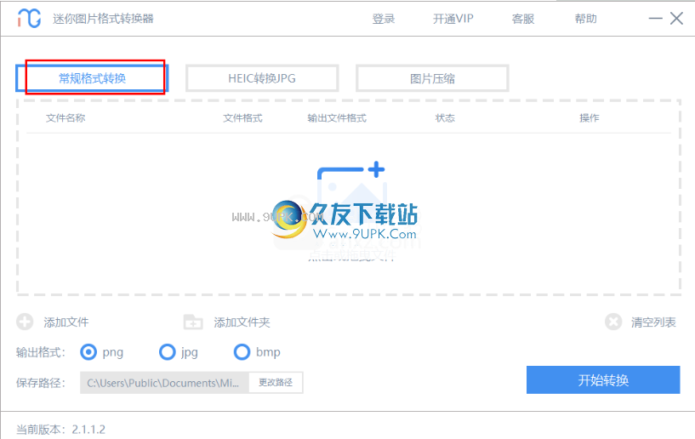Image resolution: width=695 pixels, height=439 pixels.
Task: Switch to 图片压缩 tab
Action: pyautogui.click(x=432, y=78)
